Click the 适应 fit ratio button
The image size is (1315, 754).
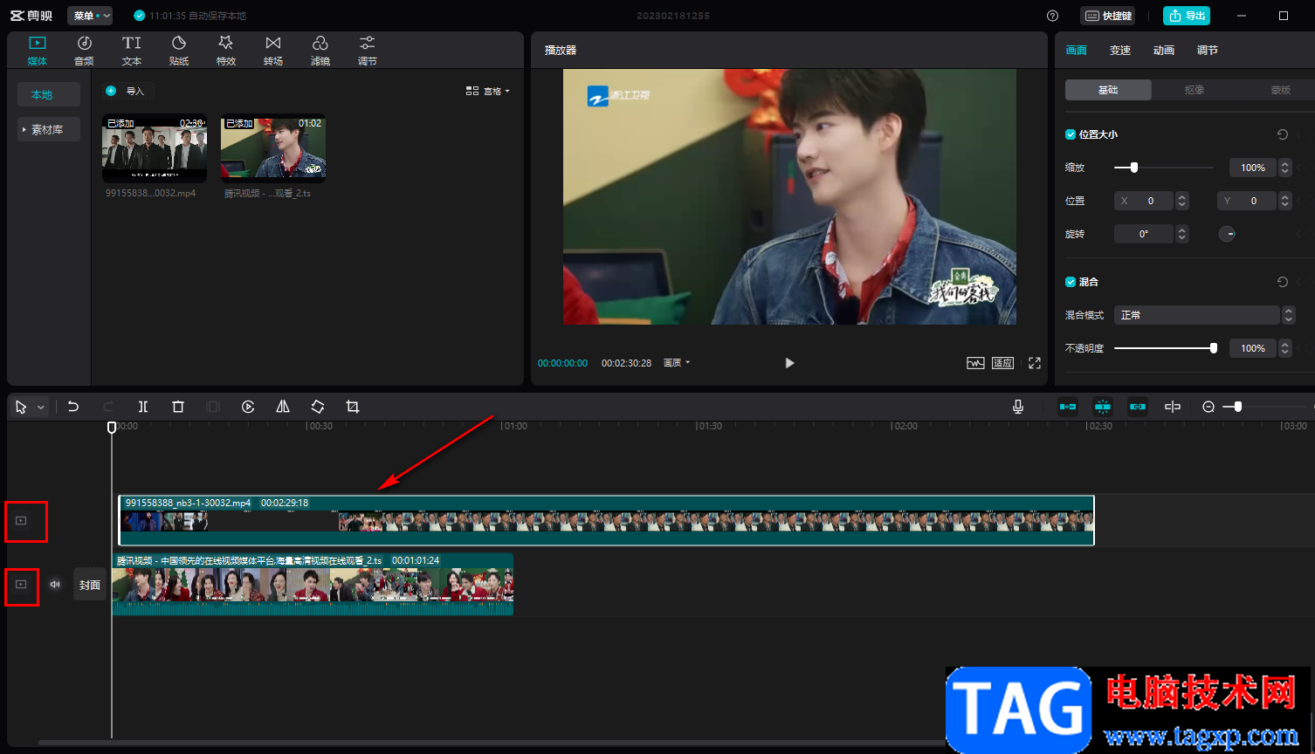pos(1003,363)
